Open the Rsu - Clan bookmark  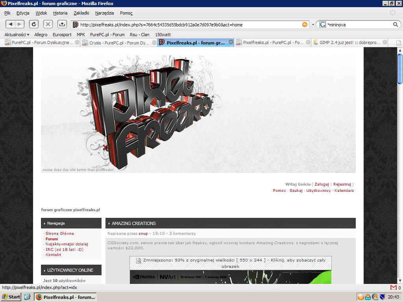[140, 35]
